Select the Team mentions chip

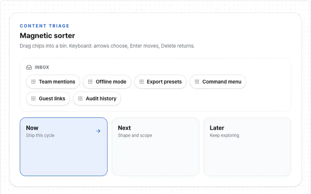[x=53, y=81]
